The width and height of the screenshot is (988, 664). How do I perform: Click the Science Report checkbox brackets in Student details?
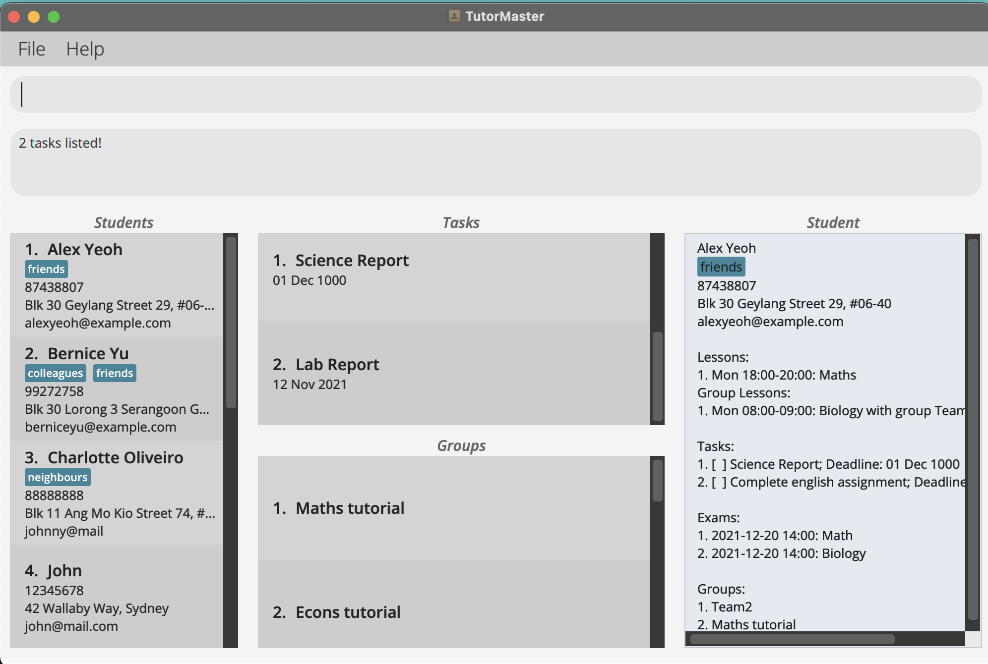719,464
